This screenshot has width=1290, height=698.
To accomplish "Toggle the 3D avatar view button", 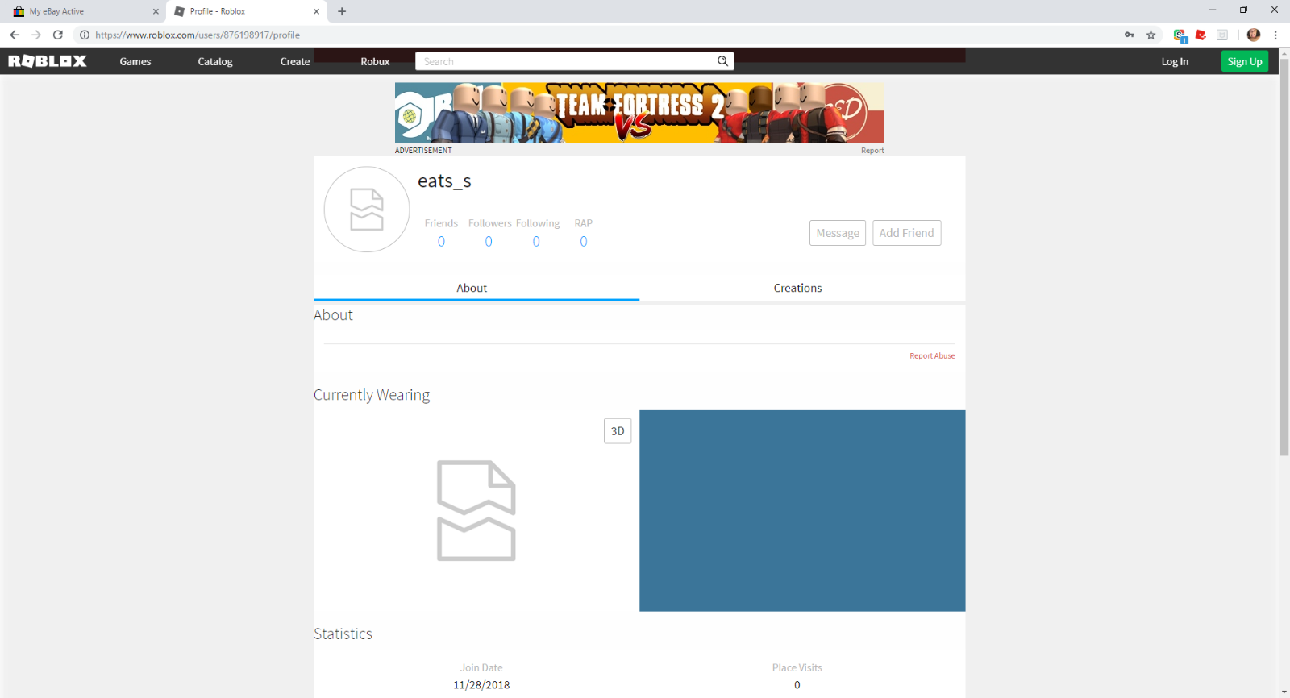I will pos(618,431).
